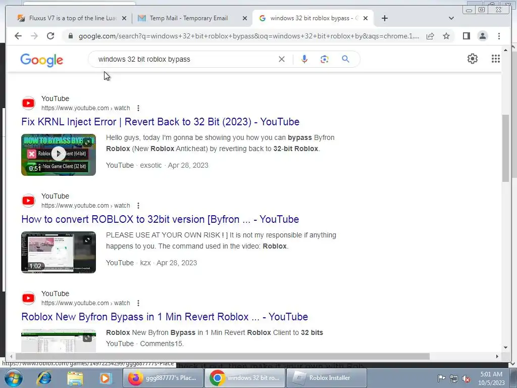This screenshot has height=388, width=517.
Task: Click the scroll up arrow of page
Action: click(x=505, y=50)
